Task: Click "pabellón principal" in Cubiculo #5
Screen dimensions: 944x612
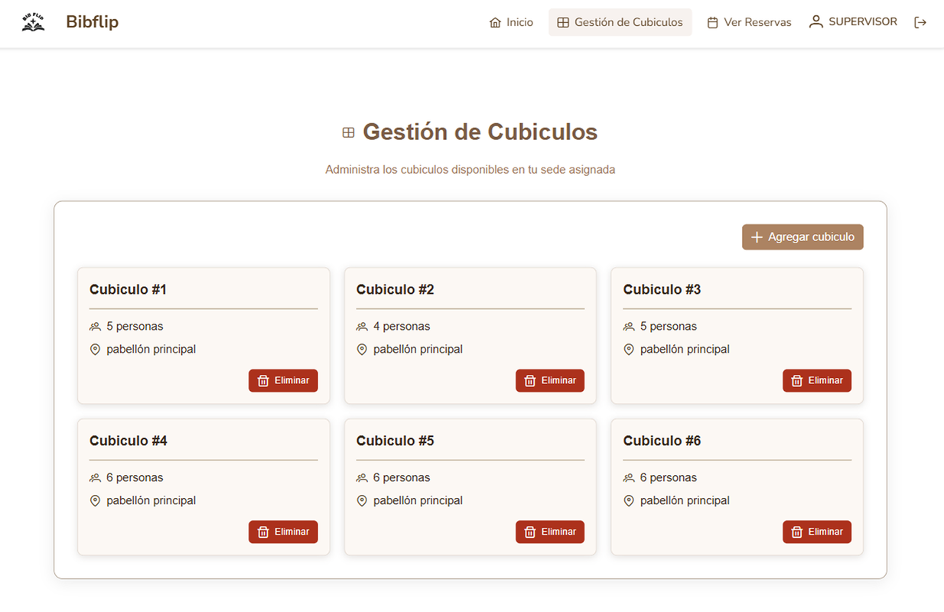Action: click(x=418, y=501)
